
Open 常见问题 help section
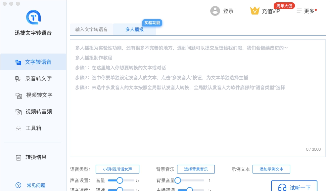click(x=30, y=185)
